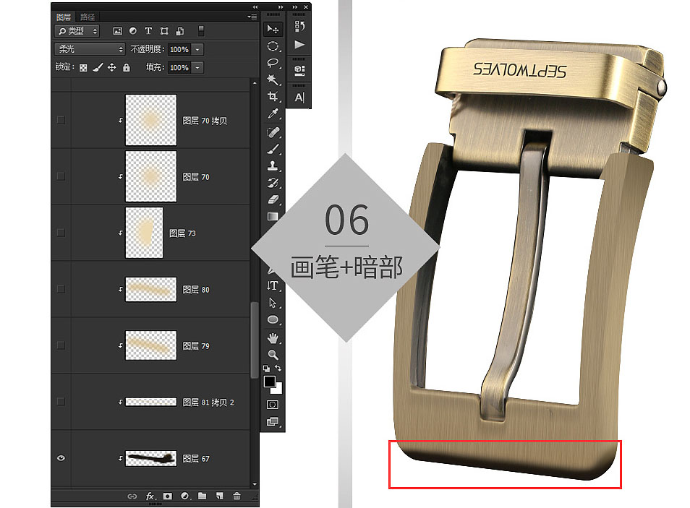
Task: Toggle Quick Mask mode
Action: (x=273, y=405)
